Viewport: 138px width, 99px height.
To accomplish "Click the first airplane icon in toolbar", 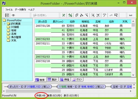I will [93, 15].
